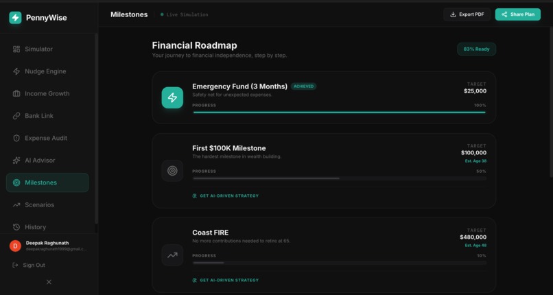Screen dimensions: 553x295
Task: Switch to the Scenarios page
Action: click(47, 204)
